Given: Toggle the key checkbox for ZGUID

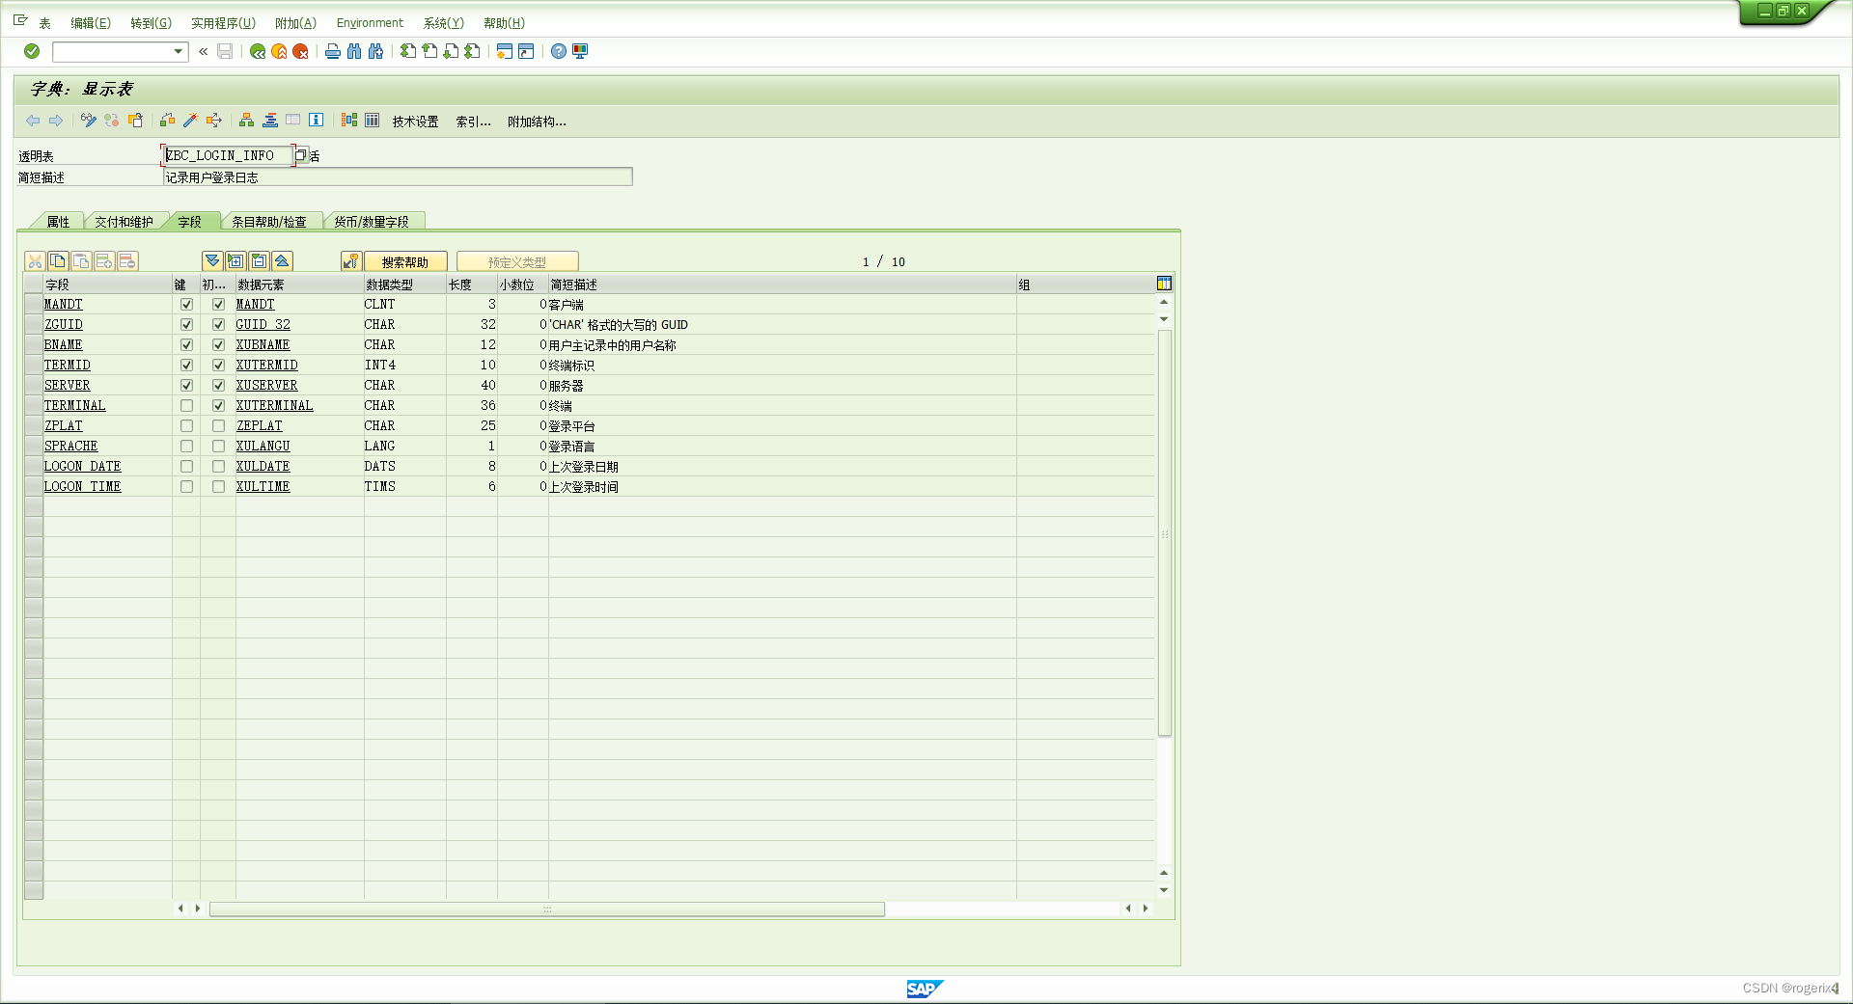Looking at the screenshot, I should (186, 325).
